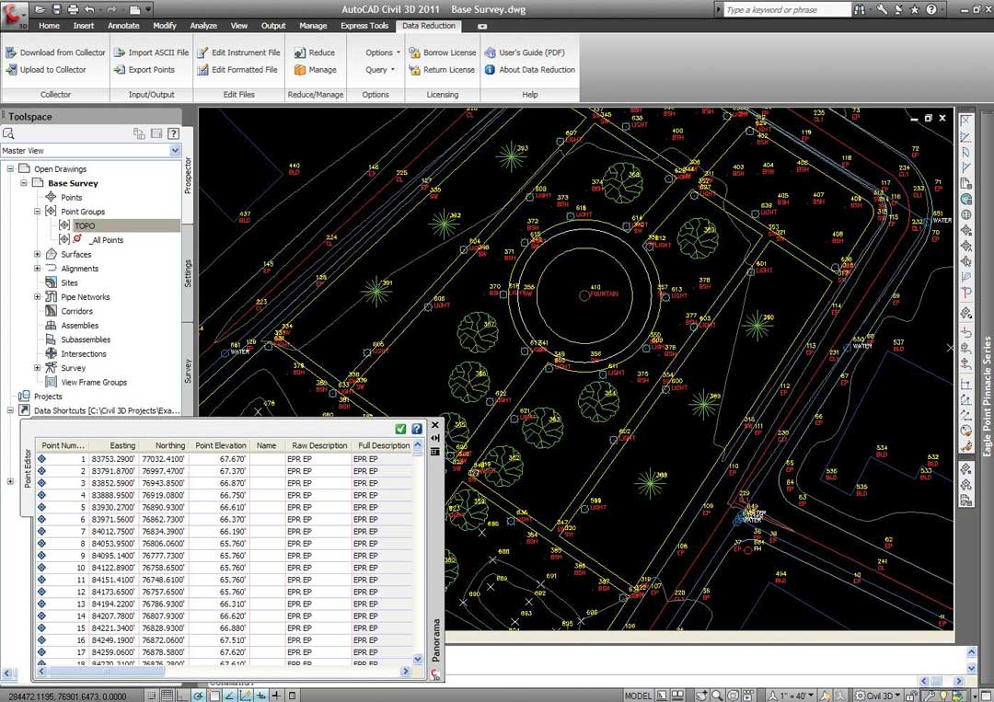
Task: Open the Master View dropdown
Action: 175,151
